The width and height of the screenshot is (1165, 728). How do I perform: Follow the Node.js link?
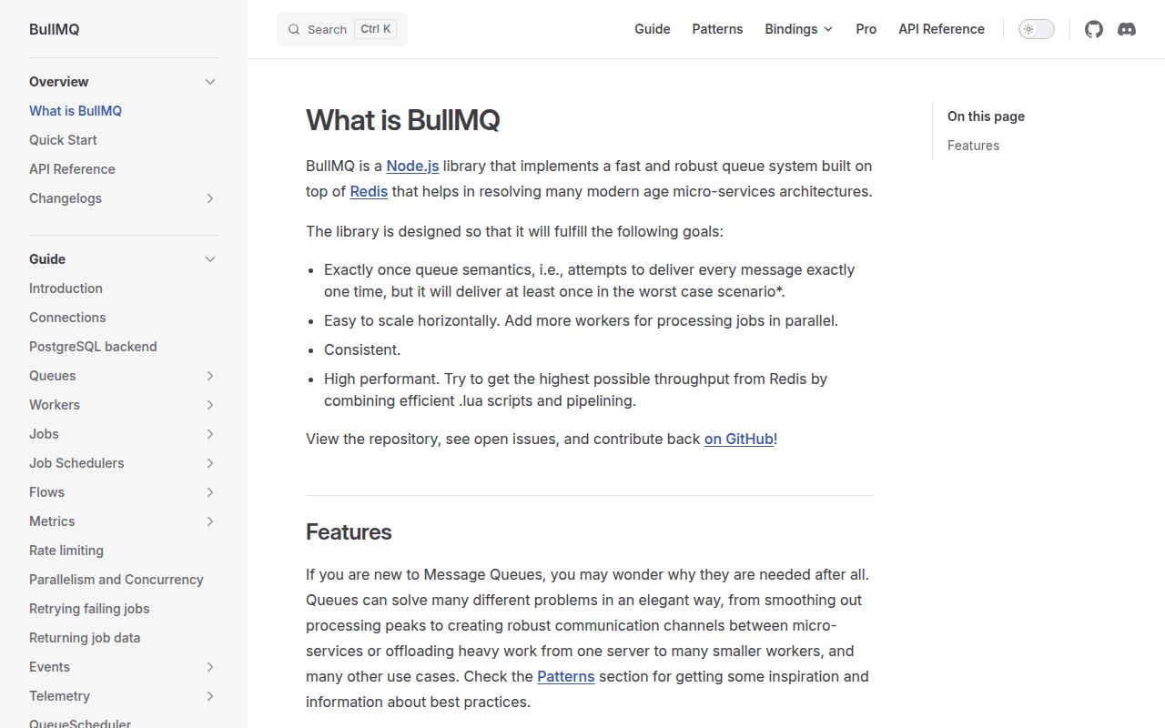tap(412, 166)
